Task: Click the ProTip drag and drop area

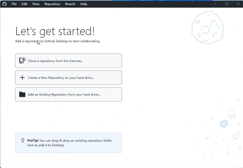Action: [68, 143]
